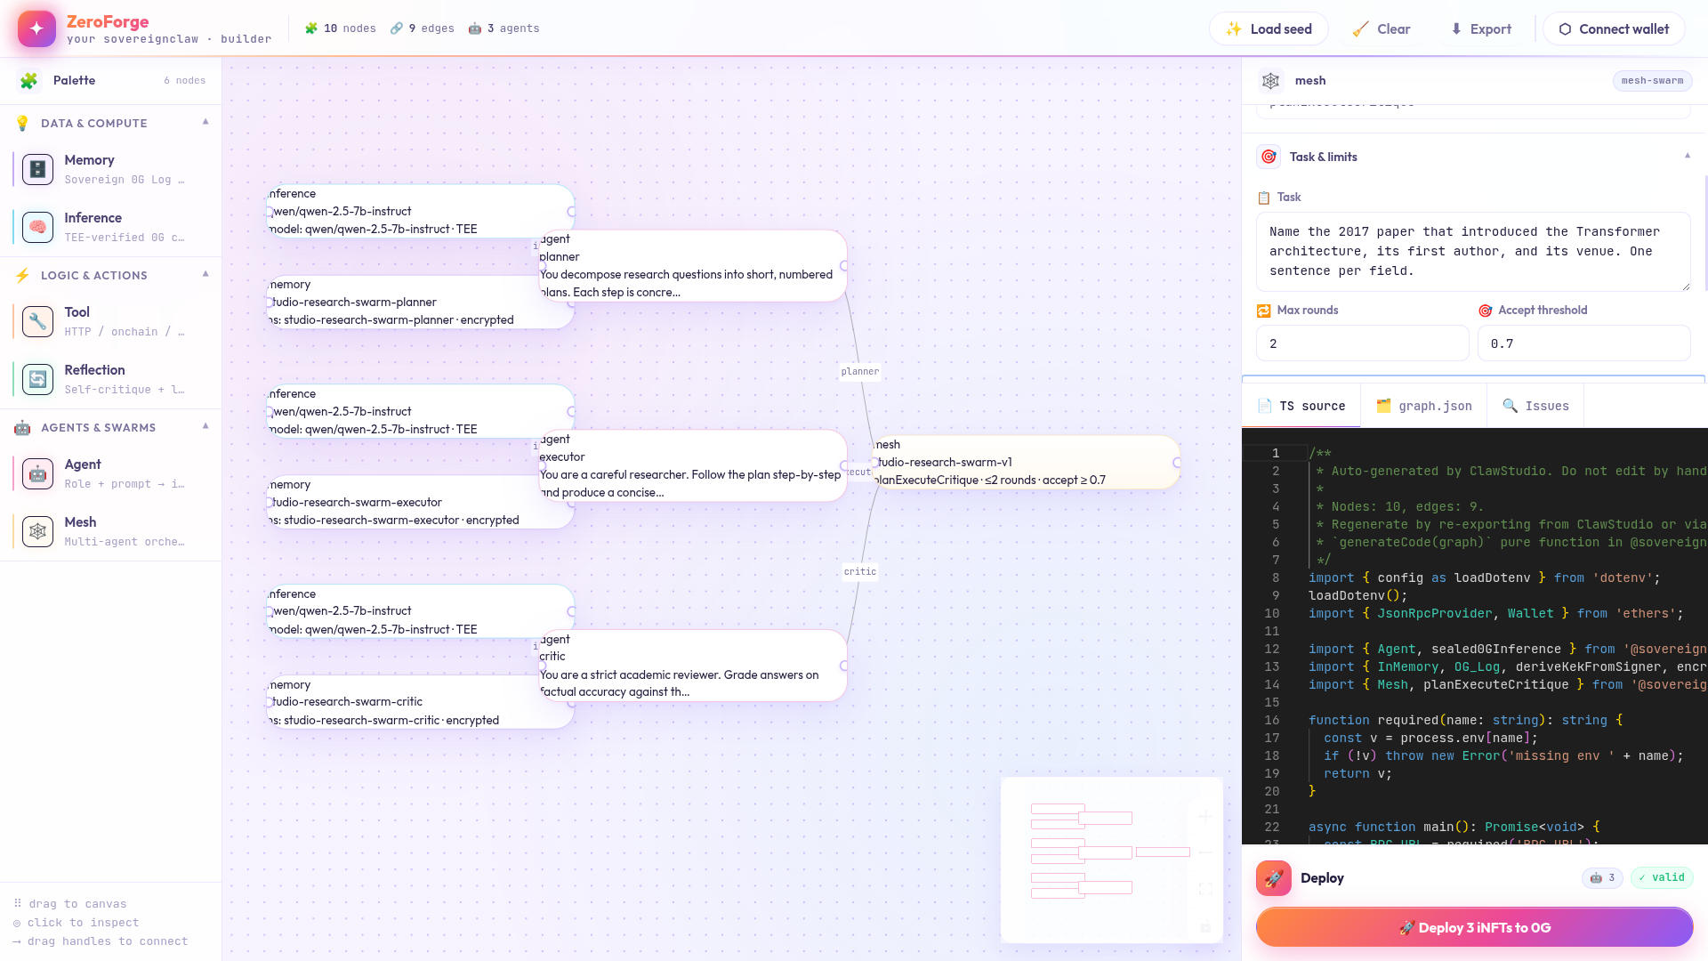Screen dimensions: 1708x961
Task: Click the Export button
Action: [x=1481, y=29]
